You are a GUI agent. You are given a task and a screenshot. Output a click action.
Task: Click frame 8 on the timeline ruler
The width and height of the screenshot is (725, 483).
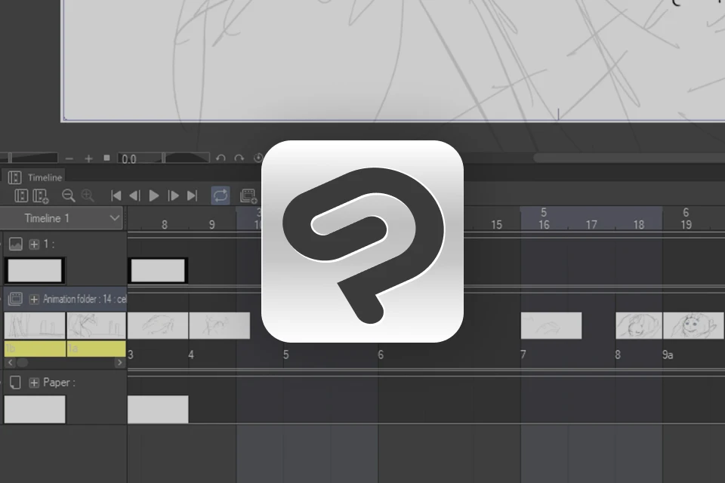tap(164, 225)
